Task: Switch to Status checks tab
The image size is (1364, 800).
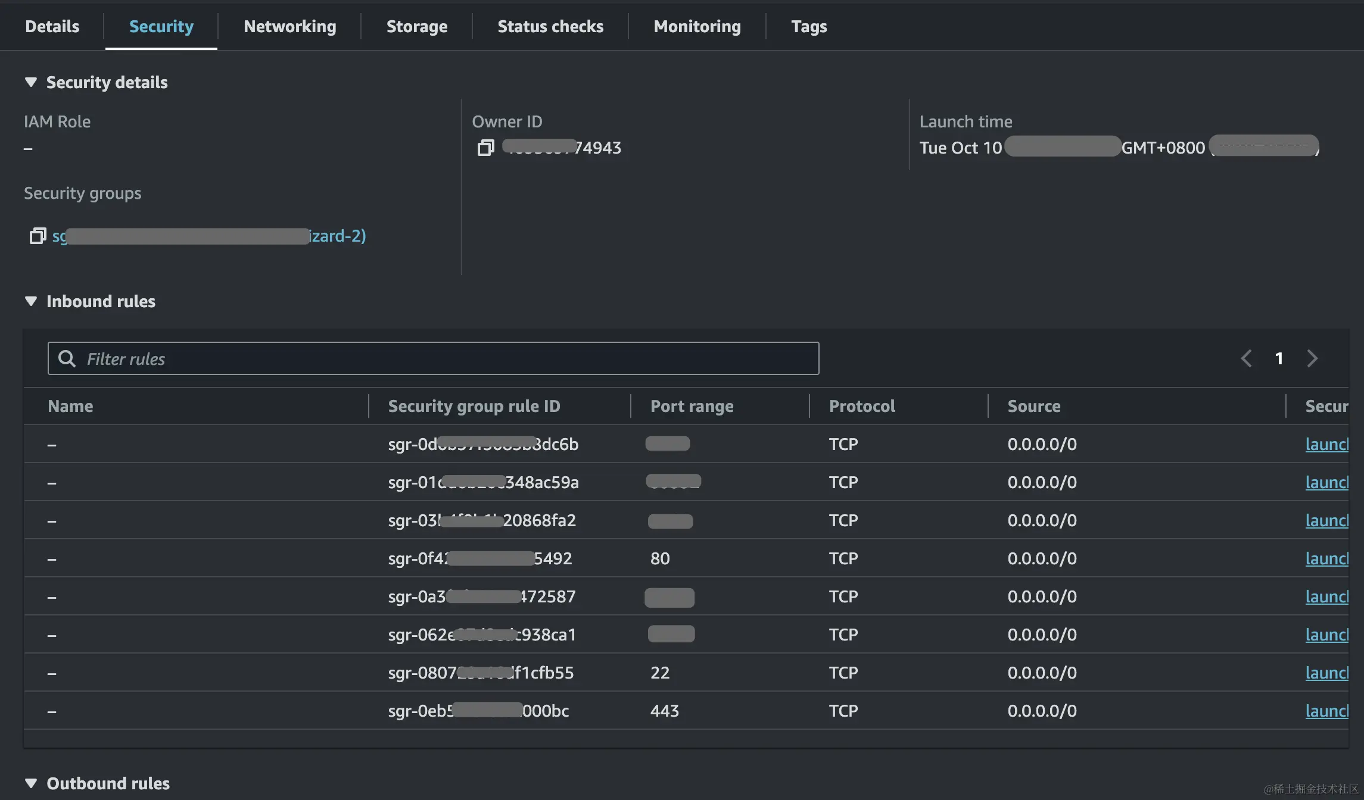Action: point(550,26)
